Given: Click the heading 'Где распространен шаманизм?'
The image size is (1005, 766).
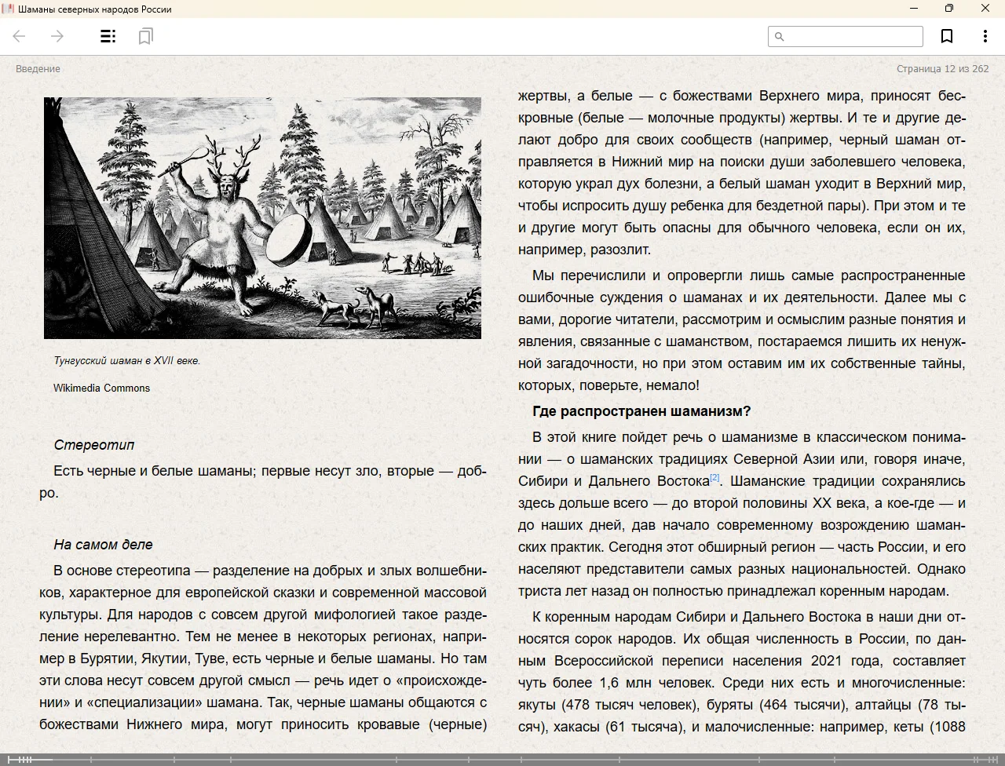Looking at the screenshot, I should (641, 411).
